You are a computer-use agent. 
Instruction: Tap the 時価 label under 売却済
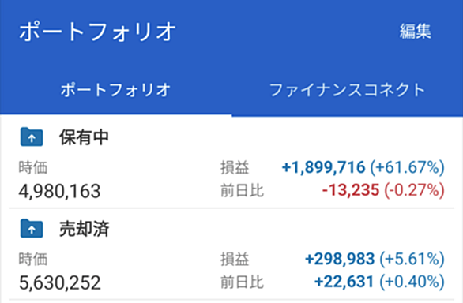click(x=33, y=259)
